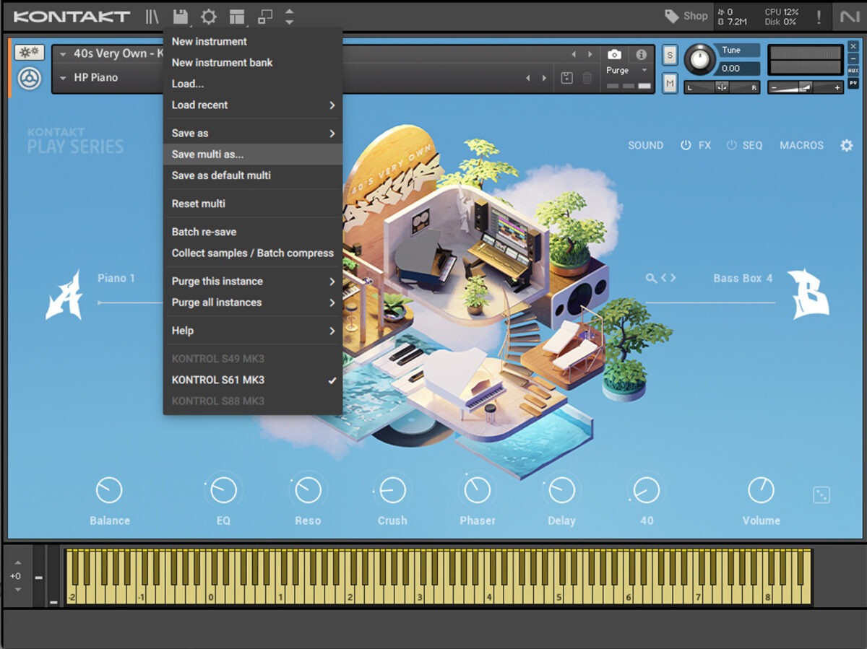Toggle the AUX button in instrument header
The width and height of the screenshot is (867, 649).
pyautogui.click(x=853, y=71)
